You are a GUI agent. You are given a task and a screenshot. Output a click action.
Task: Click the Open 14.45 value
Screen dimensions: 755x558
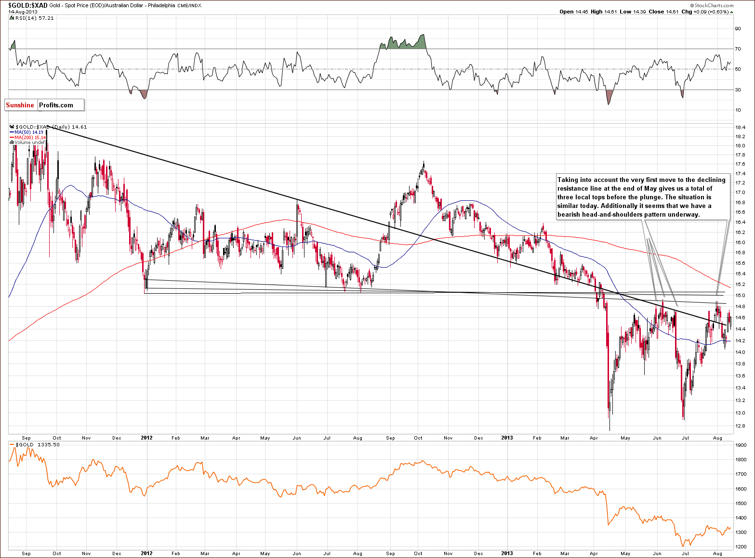tap(574, 12)
